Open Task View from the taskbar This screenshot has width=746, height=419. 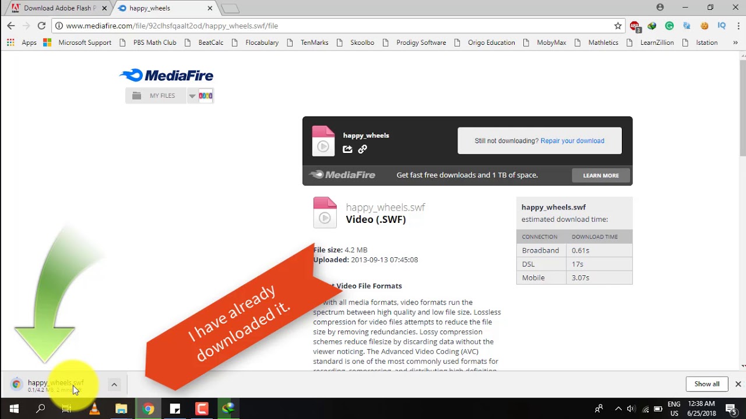point(67,409)
